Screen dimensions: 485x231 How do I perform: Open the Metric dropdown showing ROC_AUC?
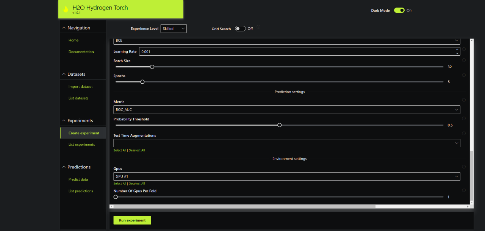[286, 110]
